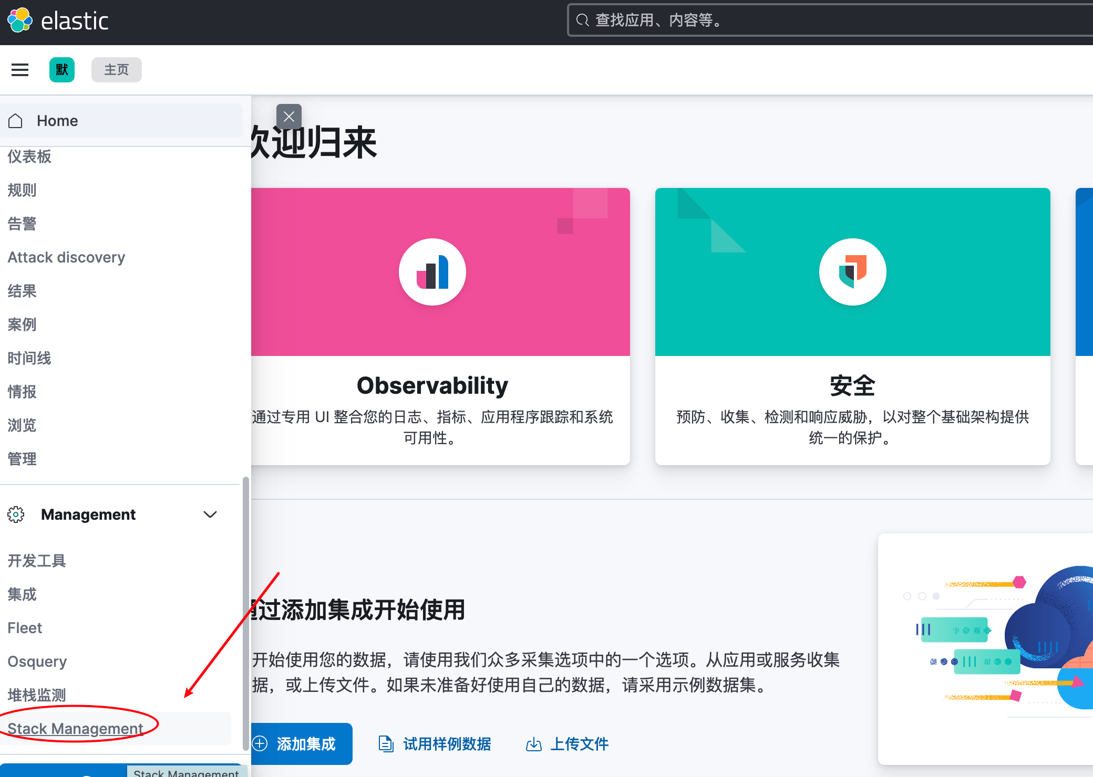Click the 主页 breadcrumb
The width and height of the screenshot is (1093, 777).
pos(116,69)
